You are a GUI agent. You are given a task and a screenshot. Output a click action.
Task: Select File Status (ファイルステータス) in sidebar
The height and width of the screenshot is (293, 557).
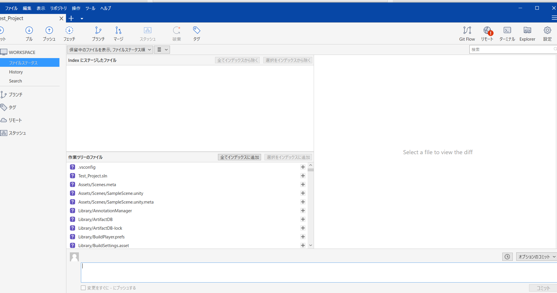coord(30,63)
